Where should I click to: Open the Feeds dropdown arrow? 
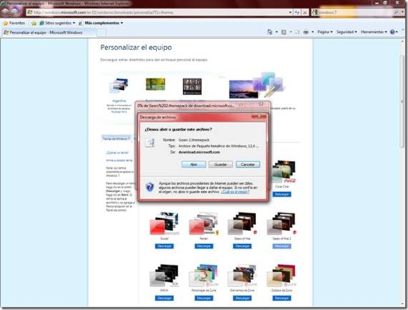(x=291, y=32)
